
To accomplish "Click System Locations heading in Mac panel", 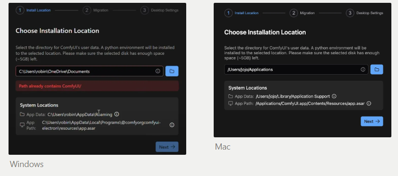I will pyautogui.click(x=247, y=88).
